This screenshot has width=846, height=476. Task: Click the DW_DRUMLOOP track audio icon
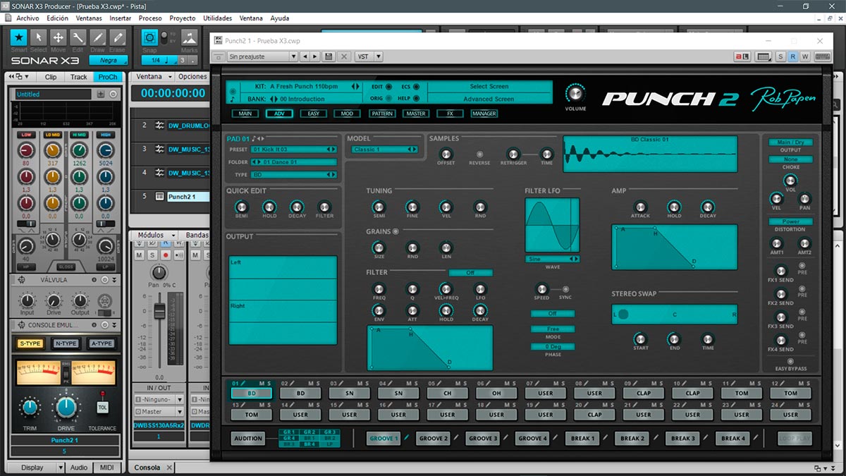pos(160,126)
